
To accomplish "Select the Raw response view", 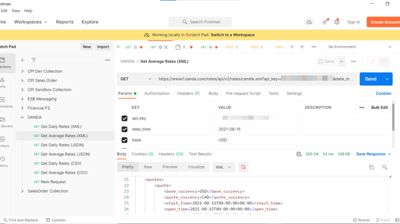I will click(x=148, y=167).
